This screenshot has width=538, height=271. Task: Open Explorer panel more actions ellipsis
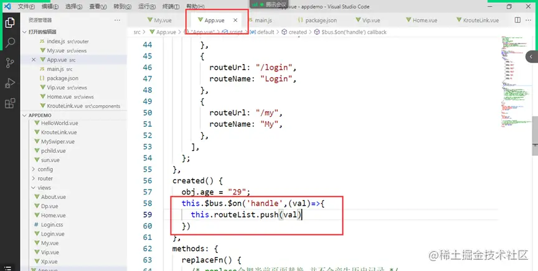[x=117, y=21]
